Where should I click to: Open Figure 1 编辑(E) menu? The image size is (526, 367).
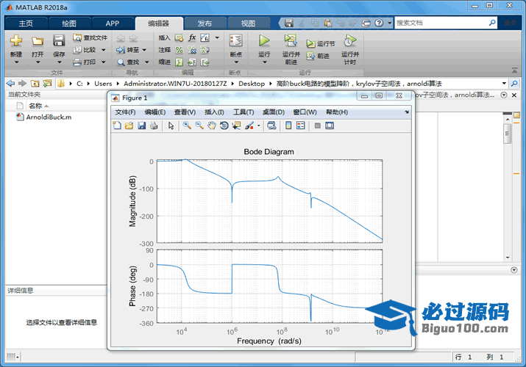click(155, 112)
